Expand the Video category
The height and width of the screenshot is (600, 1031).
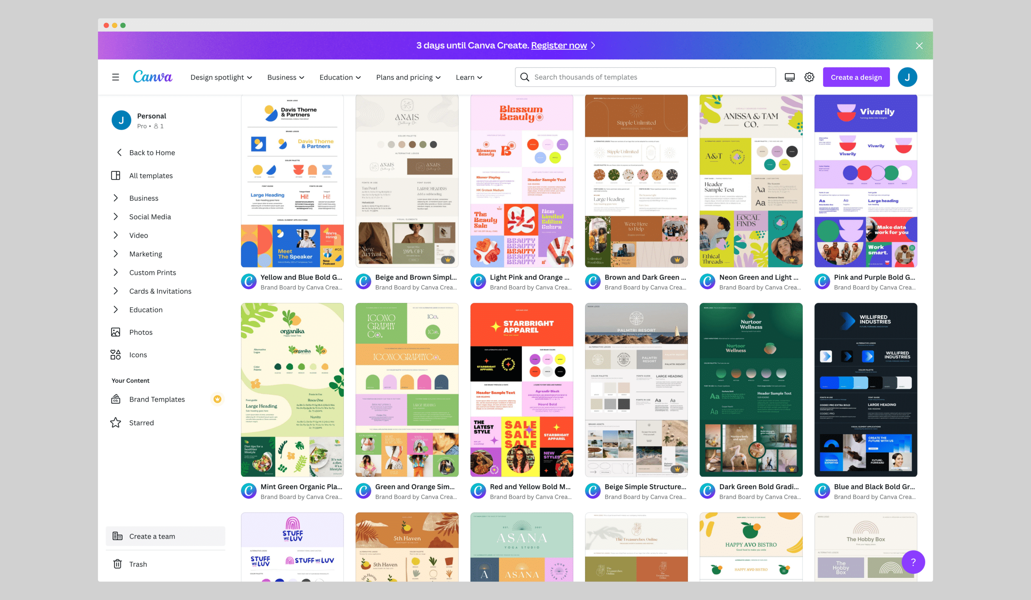pyautogui.click(x=116, y=235)
